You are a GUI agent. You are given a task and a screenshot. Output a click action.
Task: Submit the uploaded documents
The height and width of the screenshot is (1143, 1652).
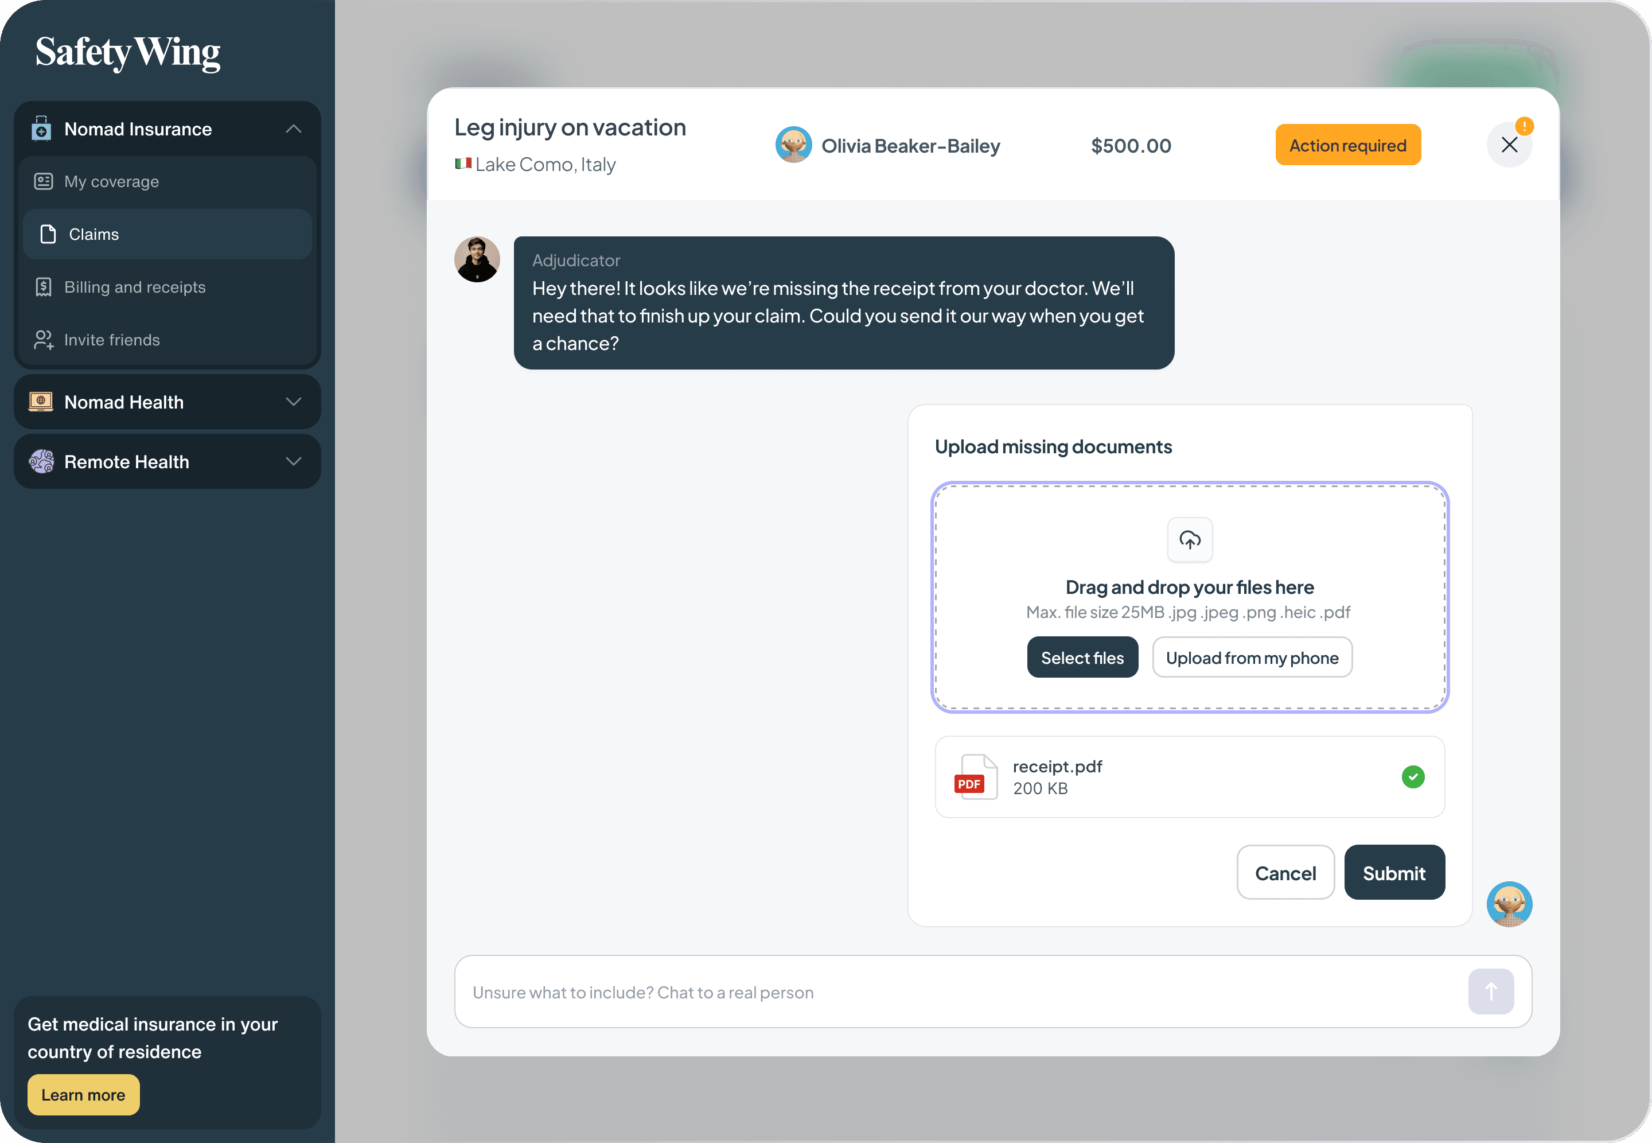pos(1394,873)
